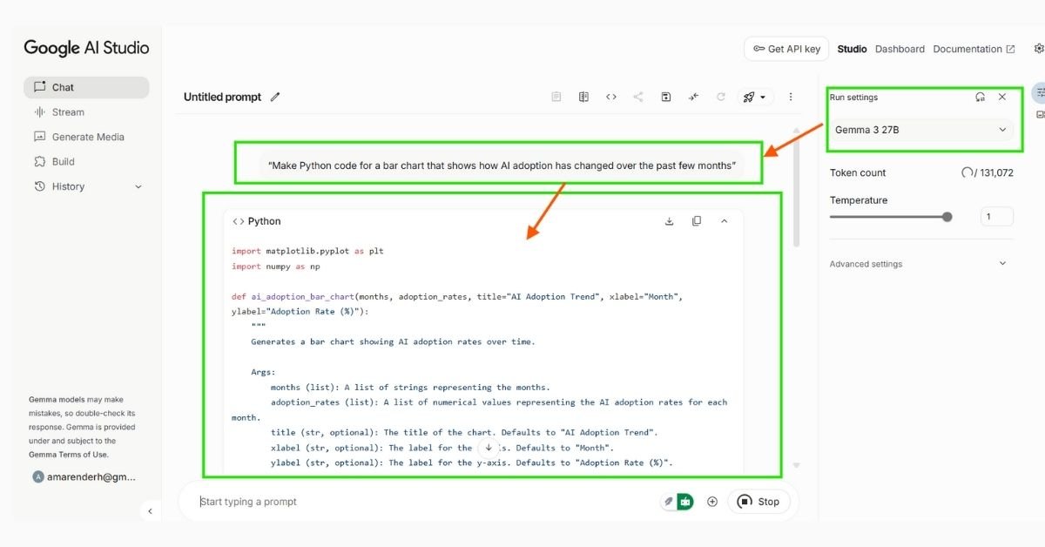
Task: Copy the Python code block contents
Action: pos(697,221)
